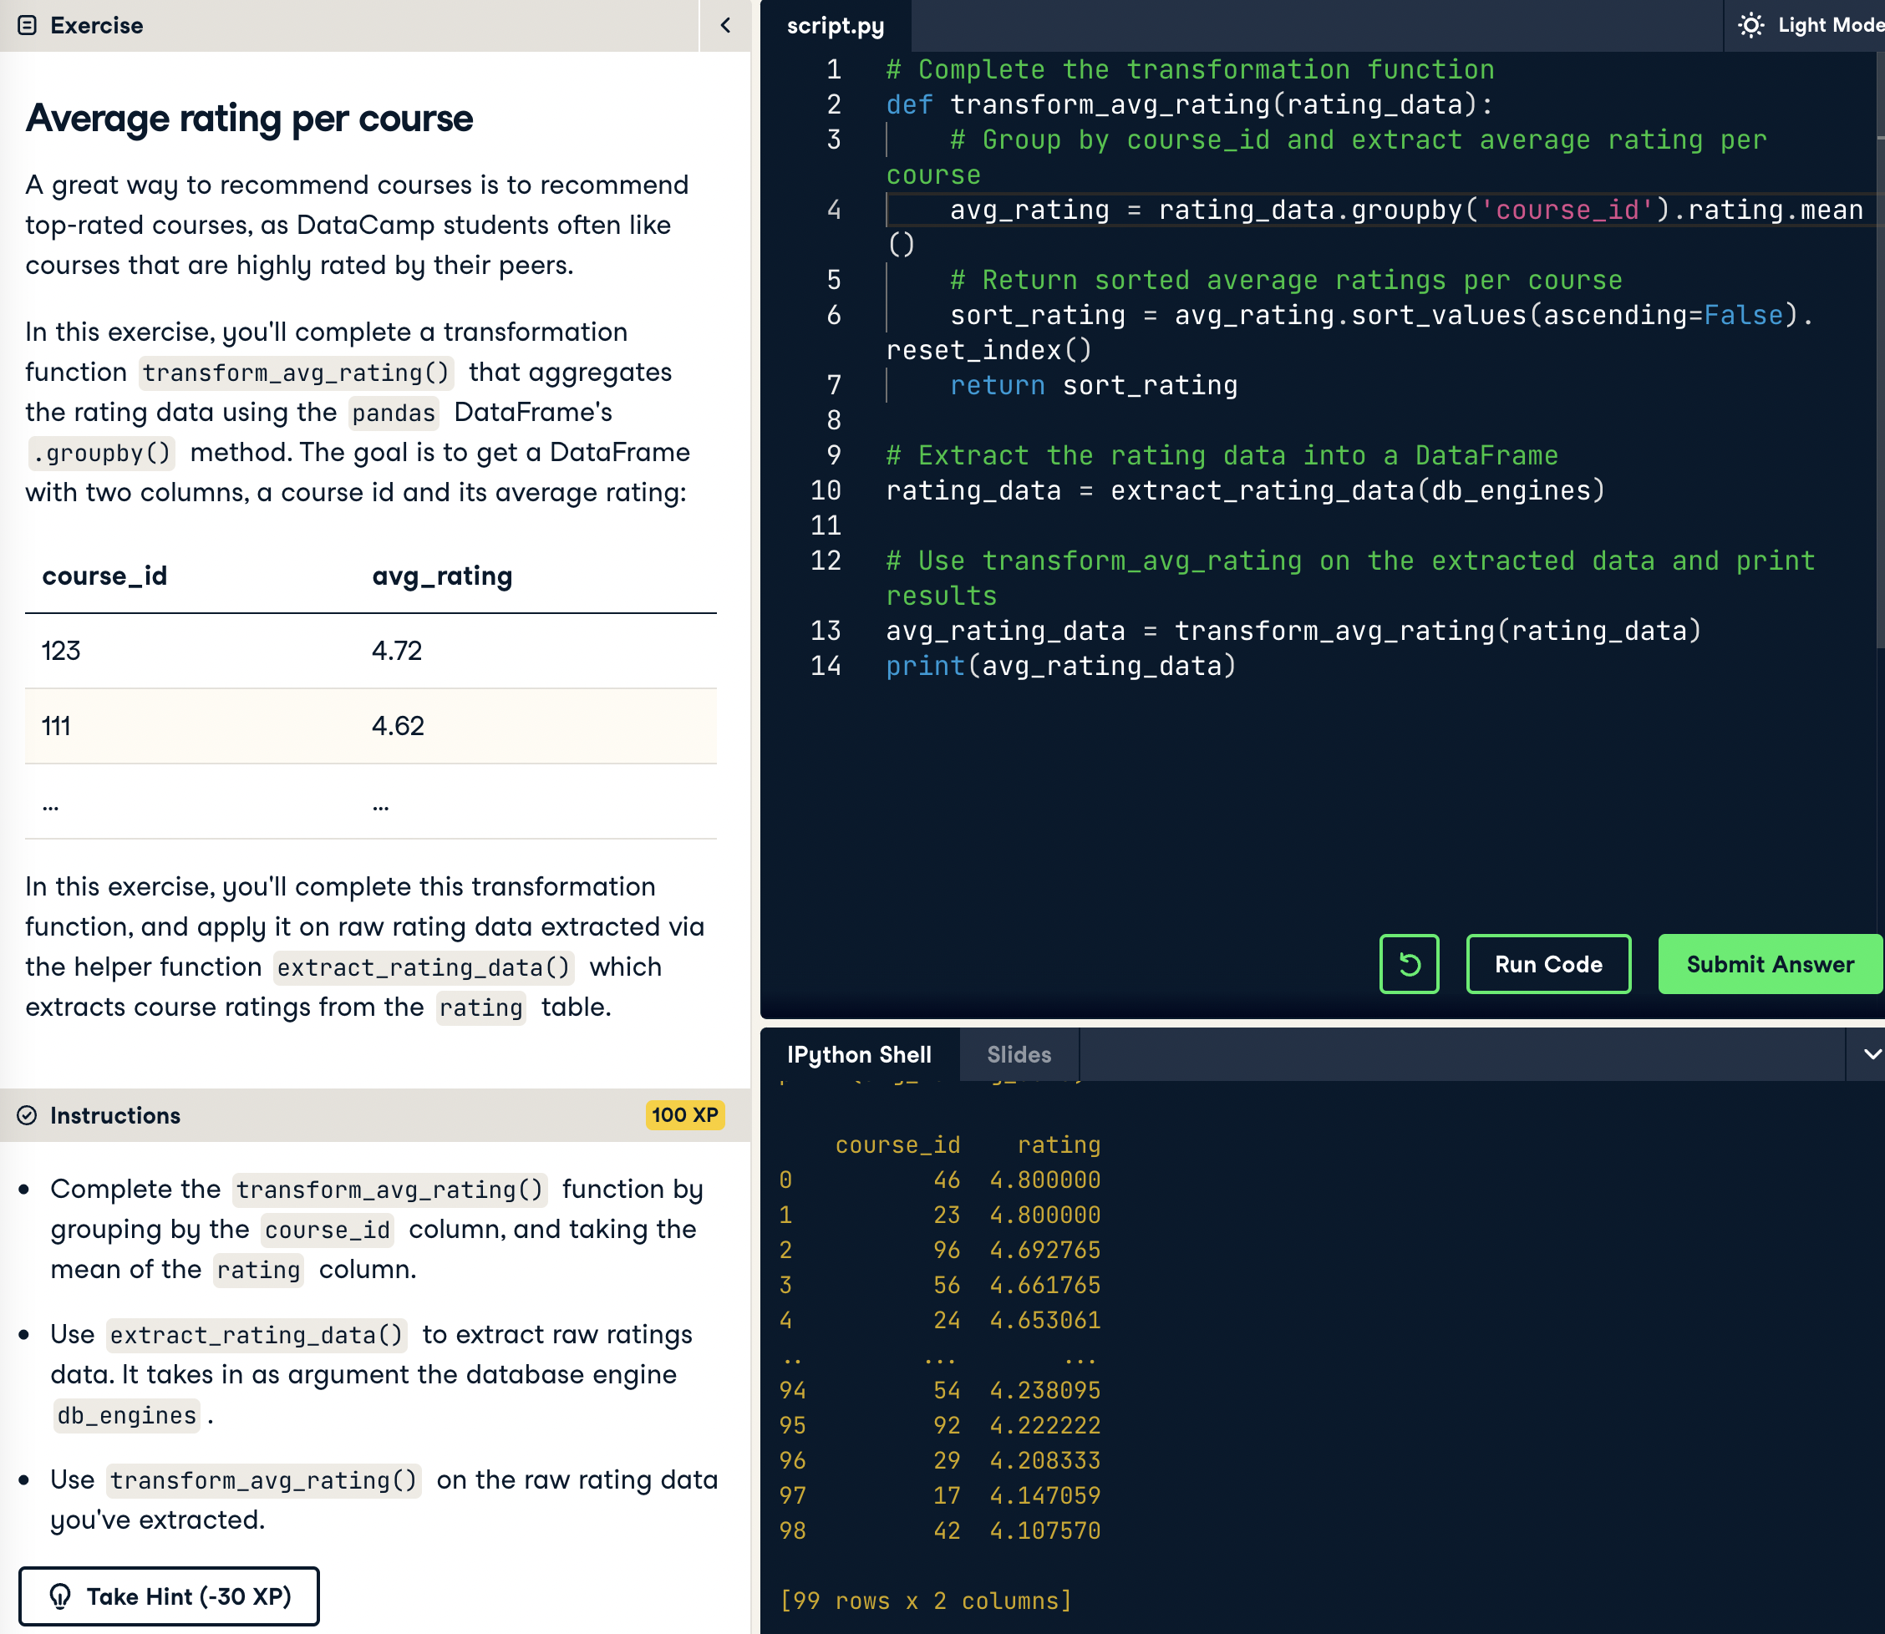Place cursor on line 14 print statement
The width and height of the screenshot is (1885, 1634).
pos(1060,667)
